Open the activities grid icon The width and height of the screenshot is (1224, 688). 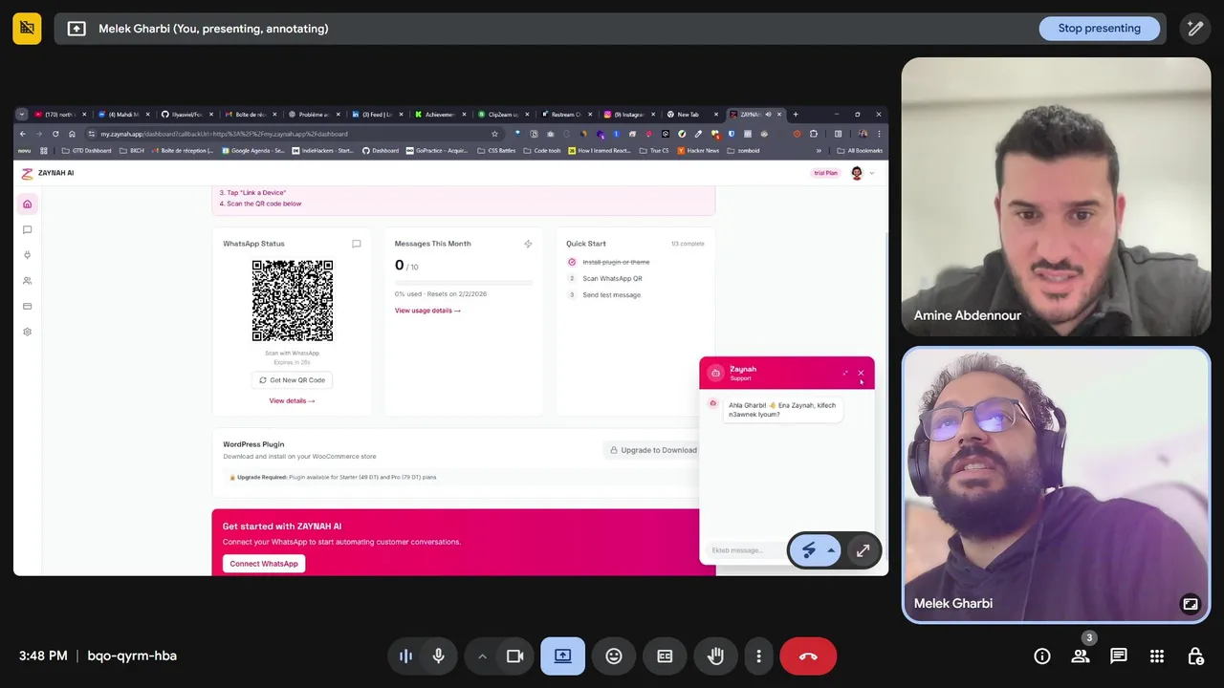[1157, 656]
